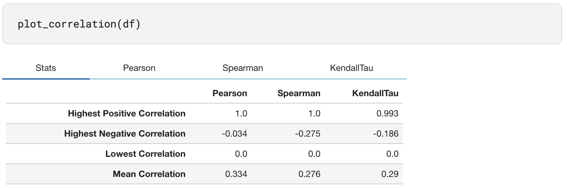Click the bold KendallTau column header
This screenshot has width=567, height=188.
click(375, 93)
